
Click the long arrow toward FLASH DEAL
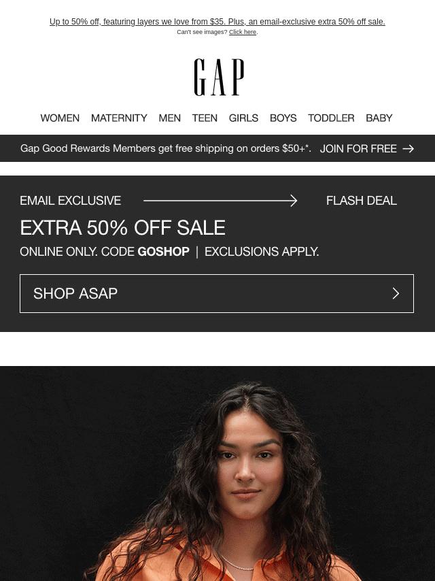pos(220,201)
